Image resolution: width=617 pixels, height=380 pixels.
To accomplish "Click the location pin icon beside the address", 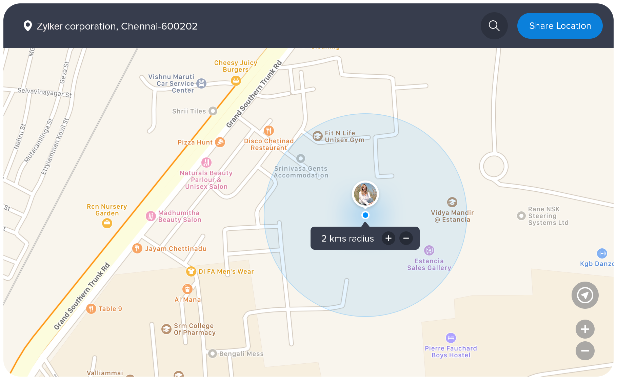I will coord(27,26).
